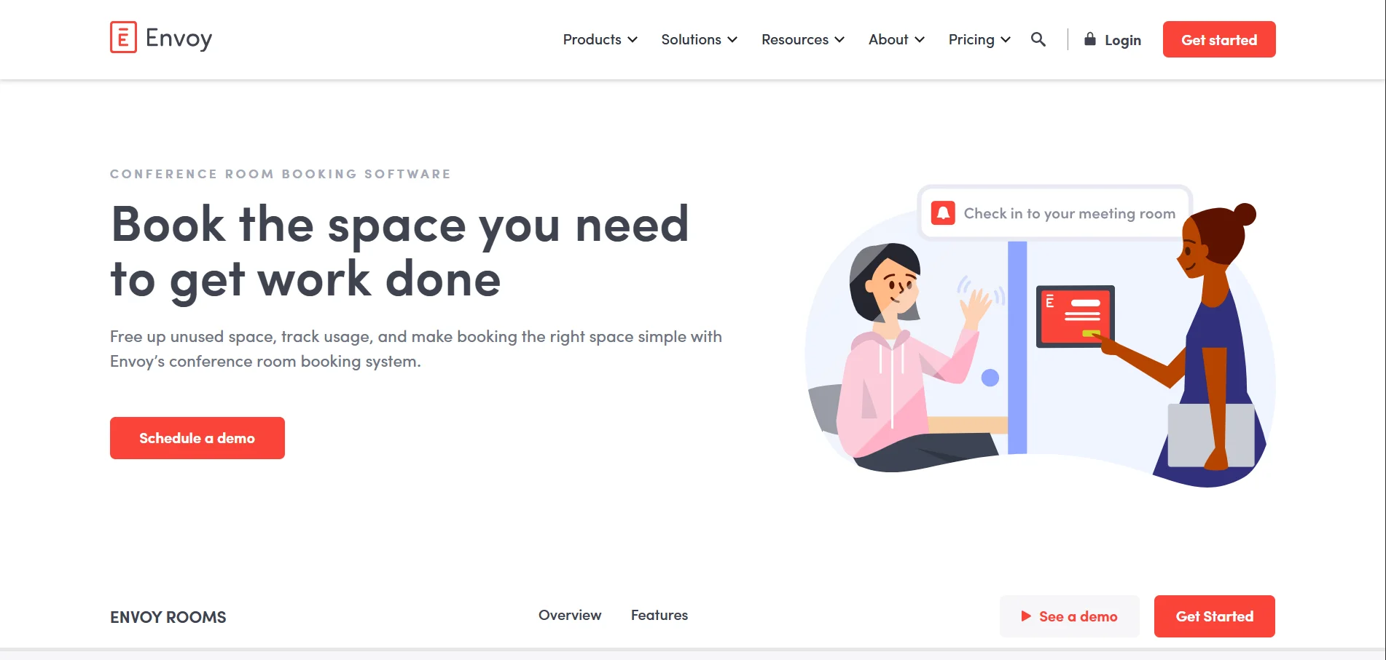This screenshot has height=660, width=1386.
Task: Open the site search magnifier icon
Action: (1038, 39)
